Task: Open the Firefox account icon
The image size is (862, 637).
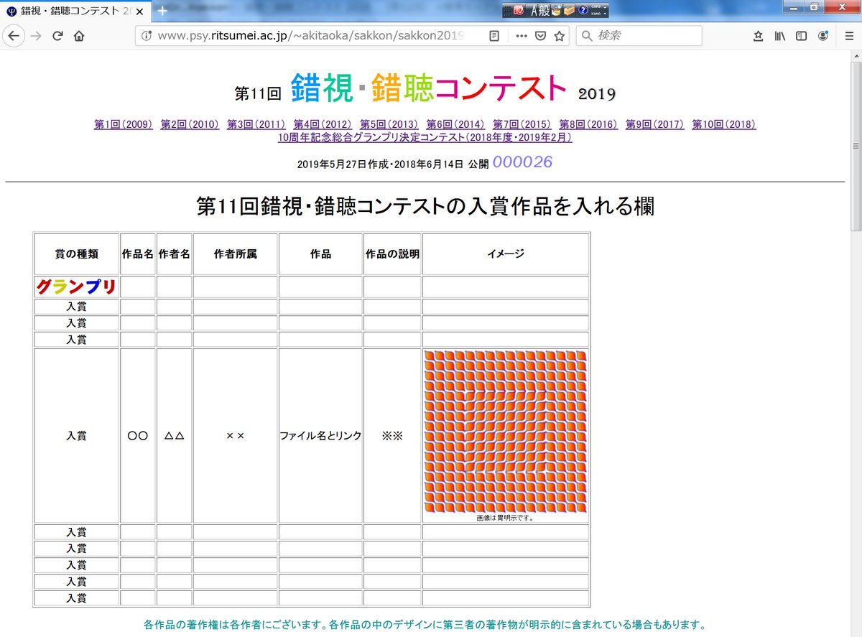Action: pos(822,36)
